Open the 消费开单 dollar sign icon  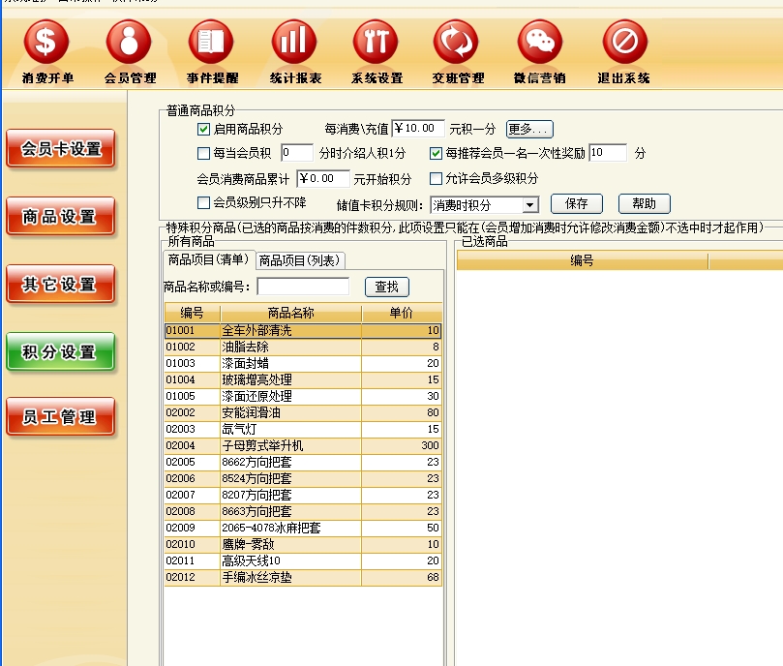(x=46, y=42)
